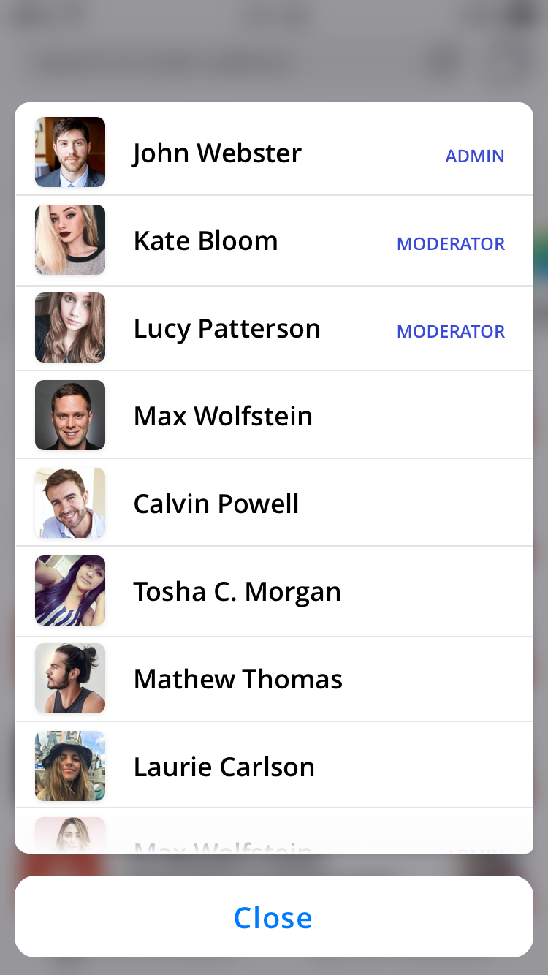Open Max Wolfstein's member entry name
This screenshot has width=548, height=975.
tap(223, 416)
